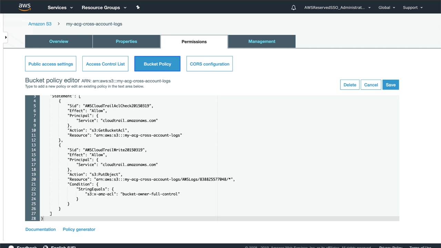Click the "s3:PutObject" action value
441x248 pixels.
click(106, 174)
